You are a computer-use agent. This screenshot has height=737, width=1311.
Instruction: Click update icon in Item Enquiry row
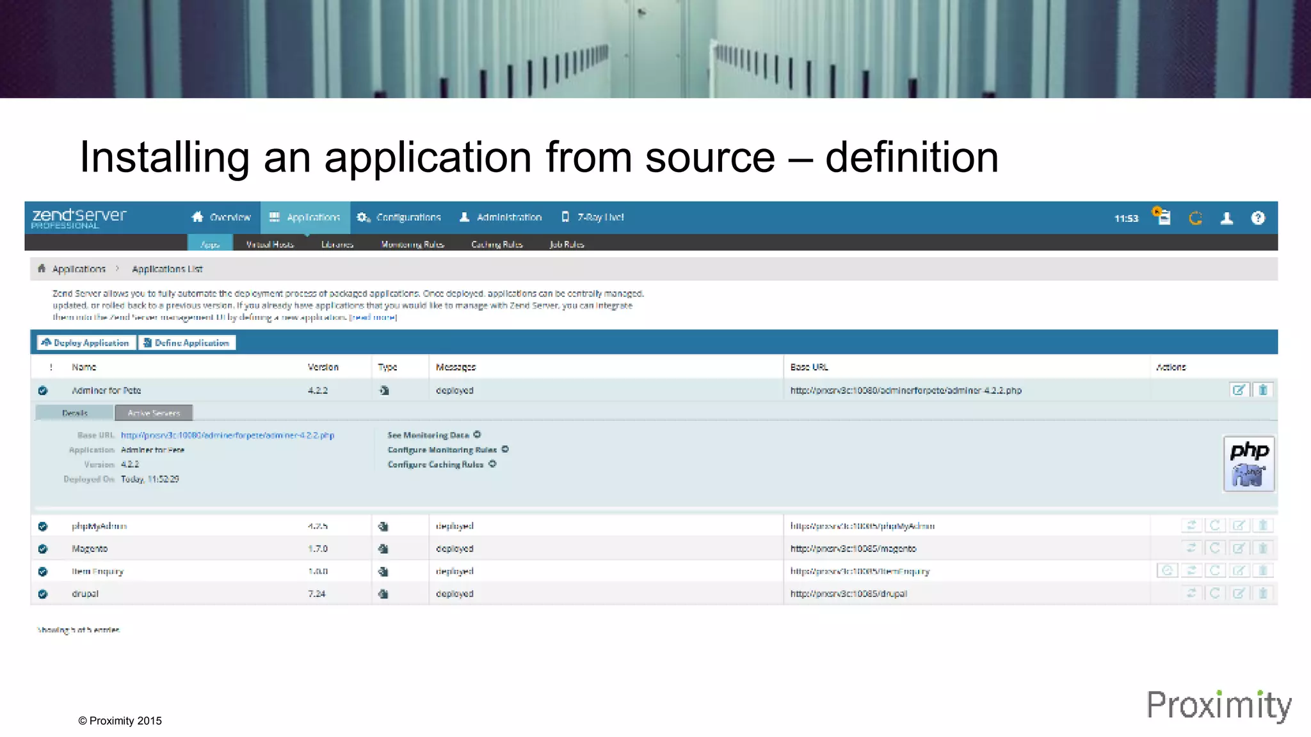point(1191,570)
